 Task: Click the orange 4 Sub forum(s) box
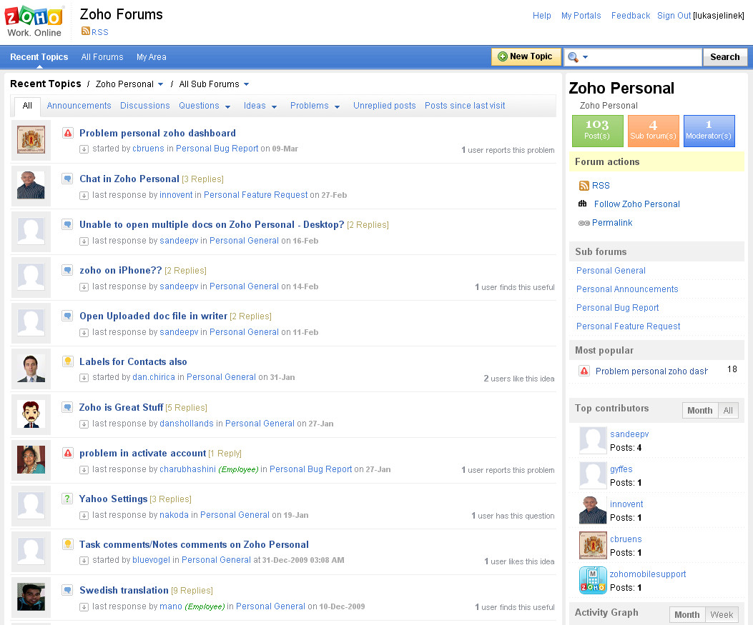coord(653,131)
